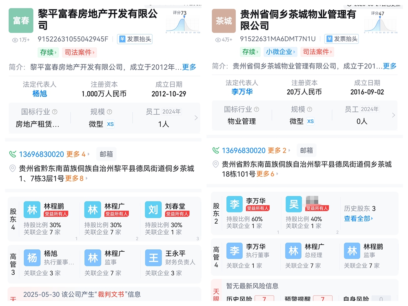
Task: Open 王永平 财务负责人 avatar
Action: [x=153, y=258]
